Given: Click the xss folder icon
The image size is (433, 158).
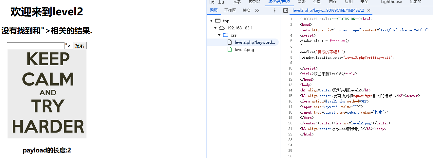Looking at the screenshot, I should click(225, 35).
